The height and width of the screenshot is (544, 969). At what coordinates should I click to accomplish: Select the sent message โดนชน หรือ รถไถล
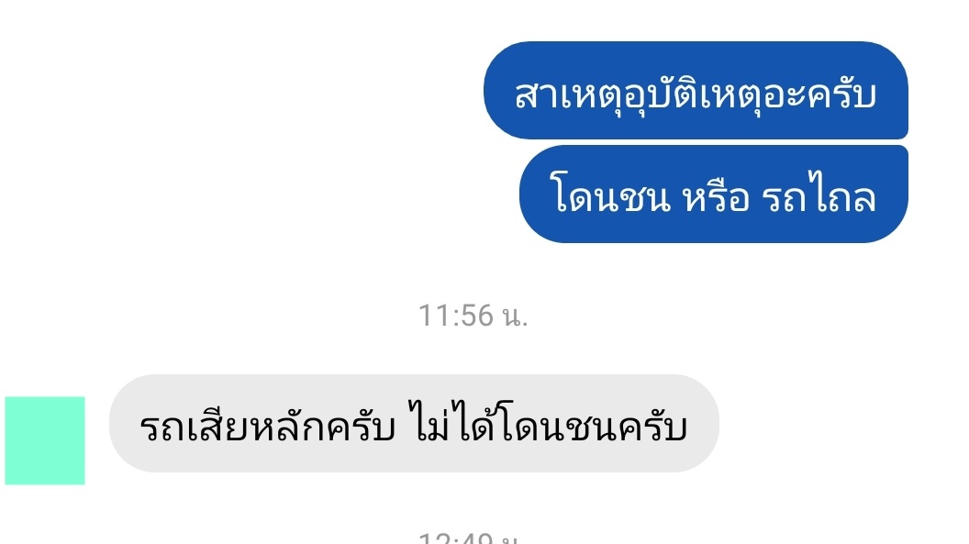[x=714, y=194]
